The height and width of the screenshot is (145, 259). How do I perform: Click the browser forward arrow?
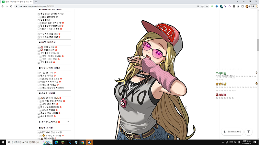[x=7, y=6]
